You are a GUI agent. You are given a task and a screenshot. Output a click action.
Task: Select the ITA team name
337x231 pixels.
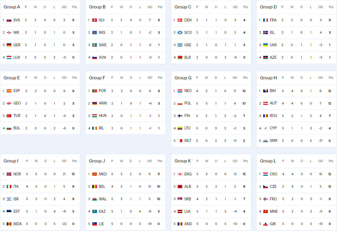pyautogui.click(x=16, y=187)
